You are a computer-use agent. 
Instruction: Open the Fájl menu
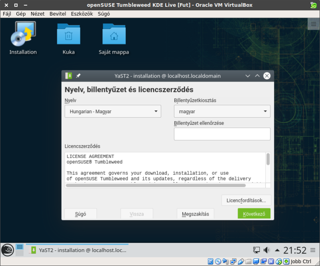[7, 14]
